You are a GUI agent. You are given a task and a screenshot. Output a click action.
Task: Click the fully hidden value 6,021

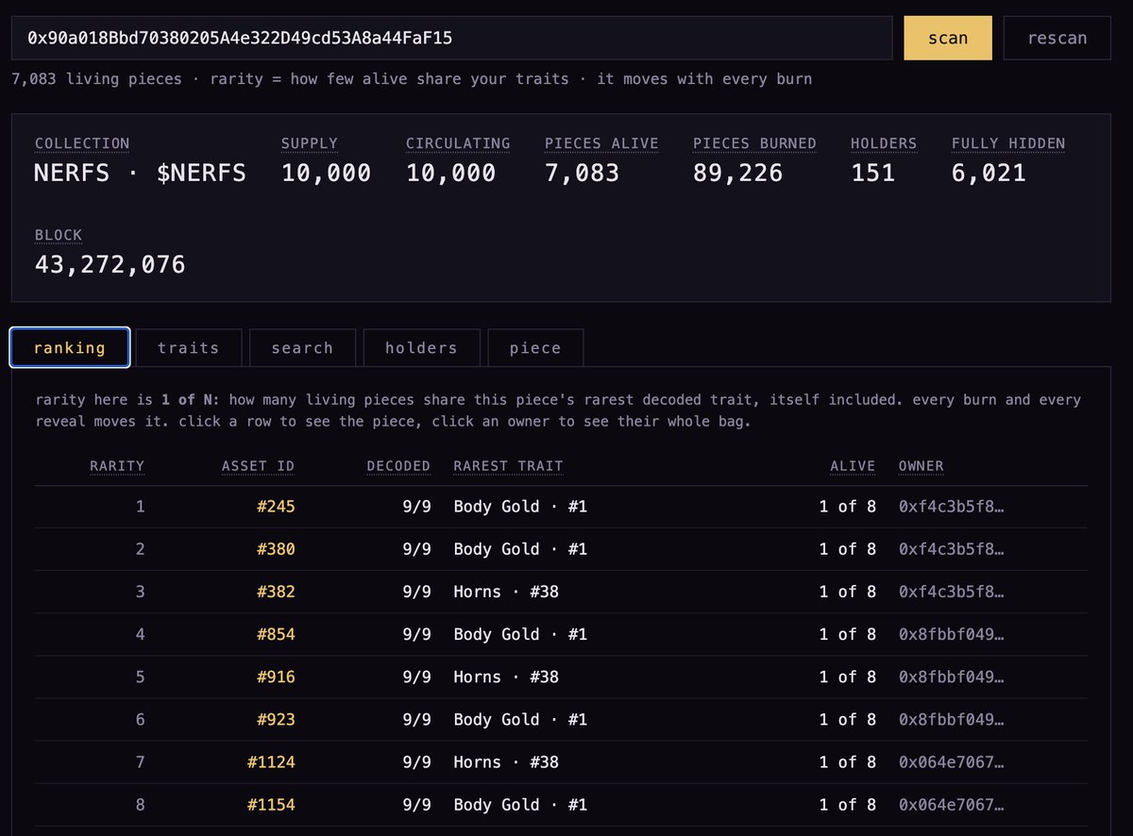point(989,173)
